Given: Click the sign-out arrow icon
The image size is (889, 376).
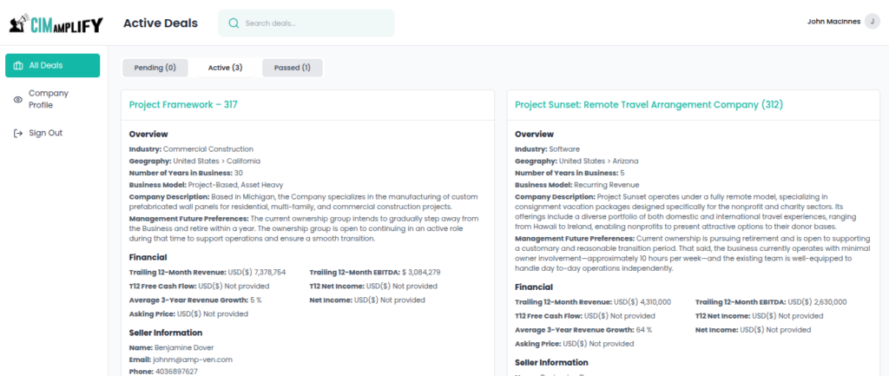Looking at the screenshot, I should tap(18, 133).
